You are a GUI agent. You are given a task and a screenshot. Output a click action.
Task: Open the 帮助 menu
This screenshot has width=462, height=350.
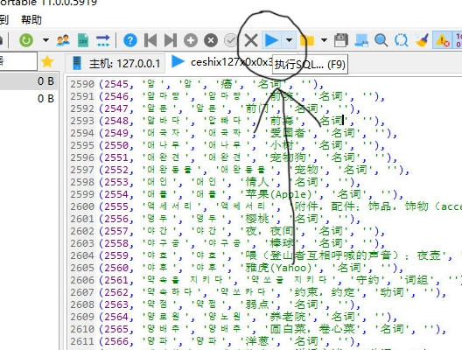(x=31, y=20)
